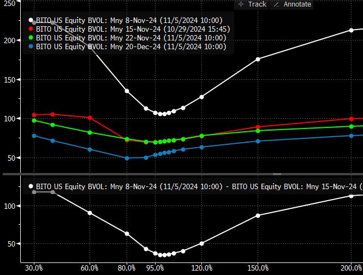Click lower chart spread point at 200% moneyness
Screen dimensions: 363x275
[351, 196]
